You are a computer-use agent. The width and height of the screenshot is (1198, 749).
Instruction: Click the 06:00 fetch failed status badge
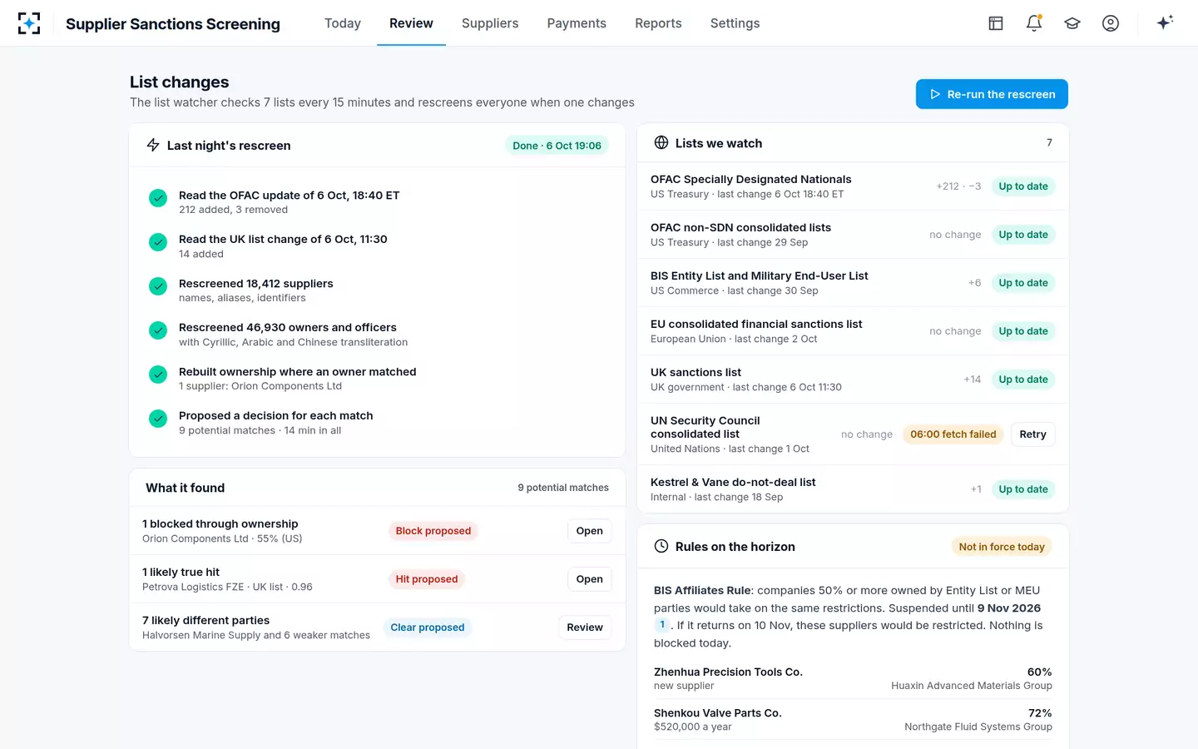click(953, 434)
